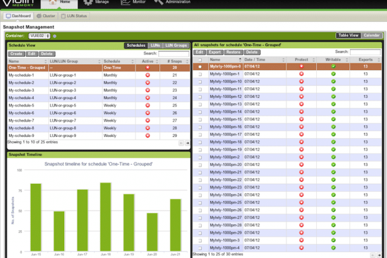387x258 pixels.
Task: Click the Jun-18 bar in timeline
Action: (106, 217)
